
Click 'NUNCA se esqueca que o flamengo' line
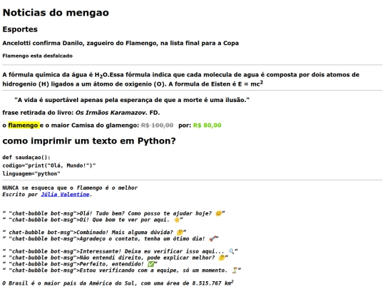[x=70, y=188]
